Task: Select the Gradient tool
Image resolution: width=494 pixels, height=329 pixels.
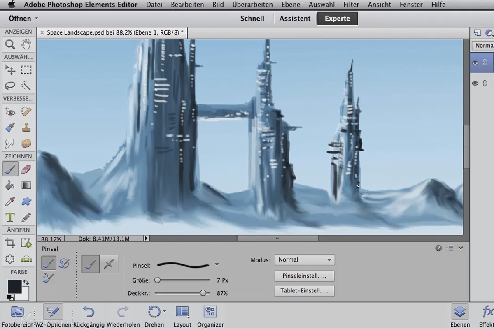Action: click(26, 185)
